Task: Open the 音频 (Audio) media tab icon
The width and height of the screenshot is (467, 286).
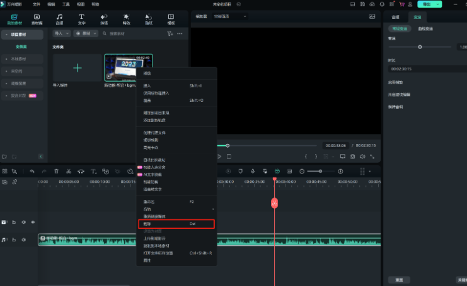Action: tap(59, 18)
